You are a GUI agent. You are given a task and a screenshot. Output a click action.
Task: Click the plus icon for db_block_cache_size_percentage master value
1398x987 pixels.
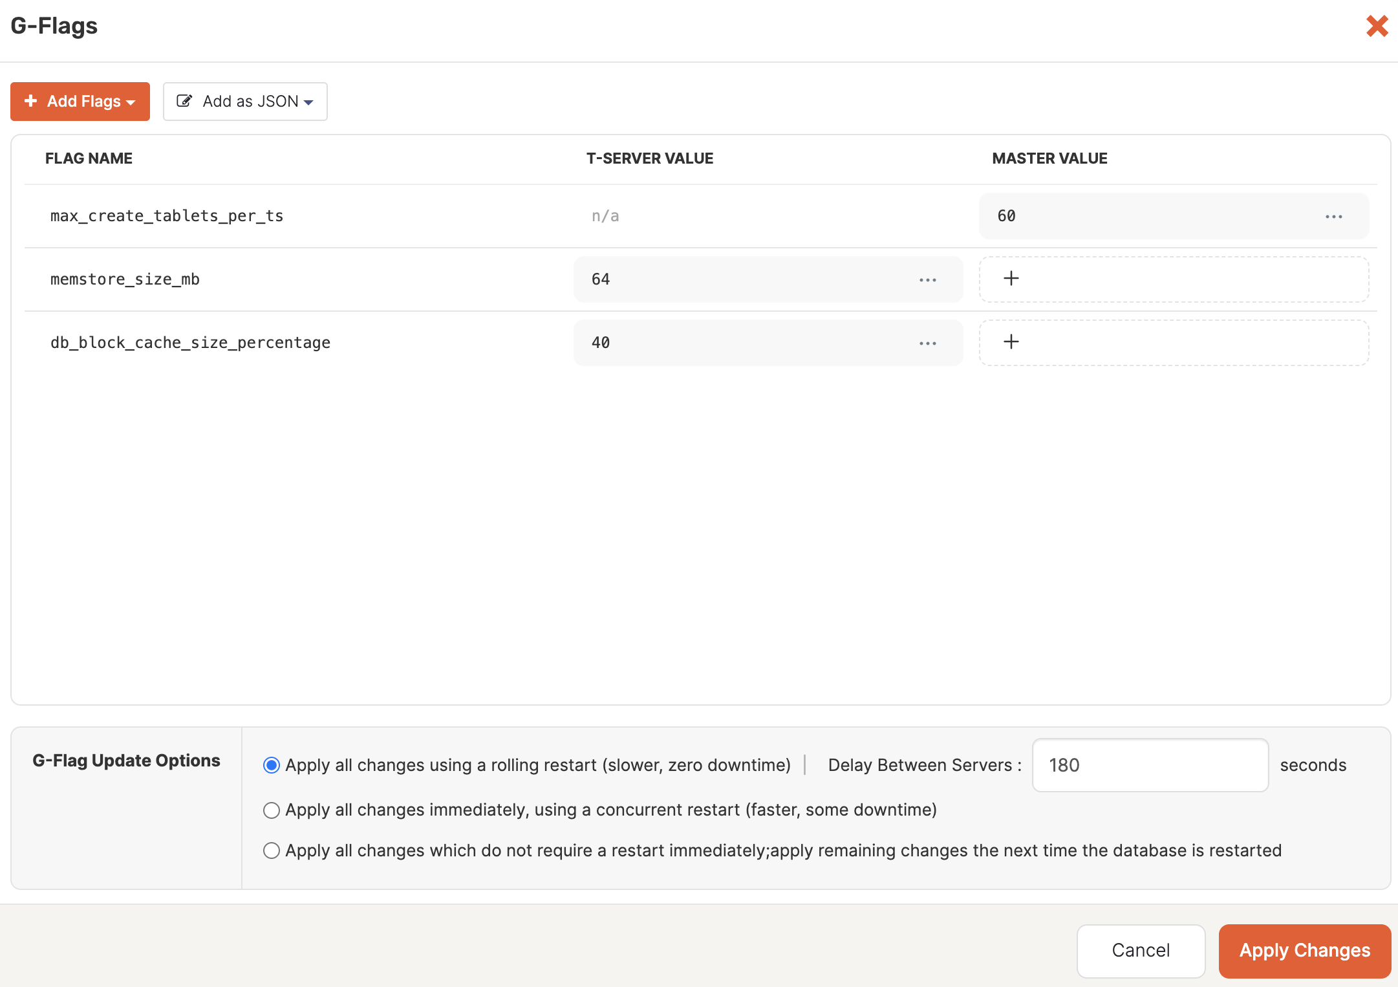click(1010, 342)
